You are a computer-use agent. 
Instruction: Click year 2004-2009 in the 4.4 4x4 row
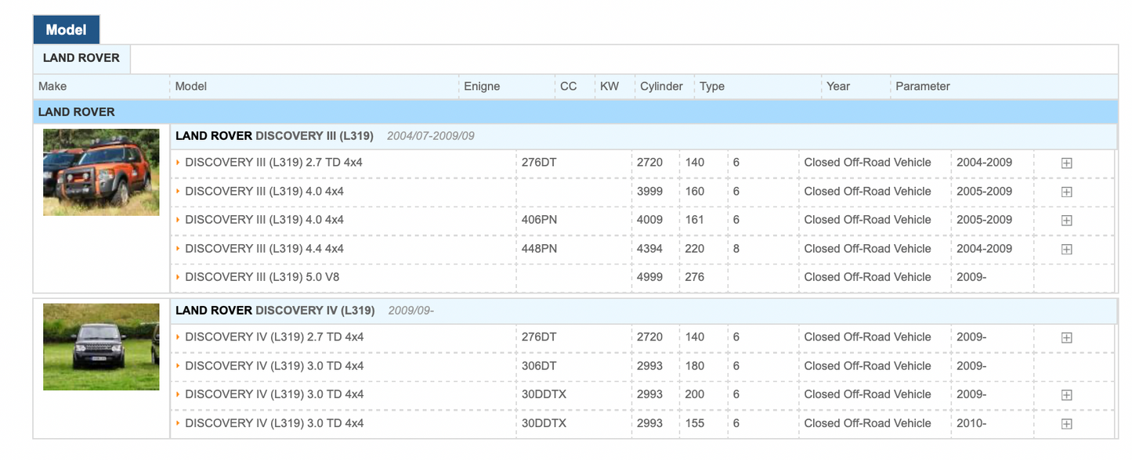click(x=984, y=248)
